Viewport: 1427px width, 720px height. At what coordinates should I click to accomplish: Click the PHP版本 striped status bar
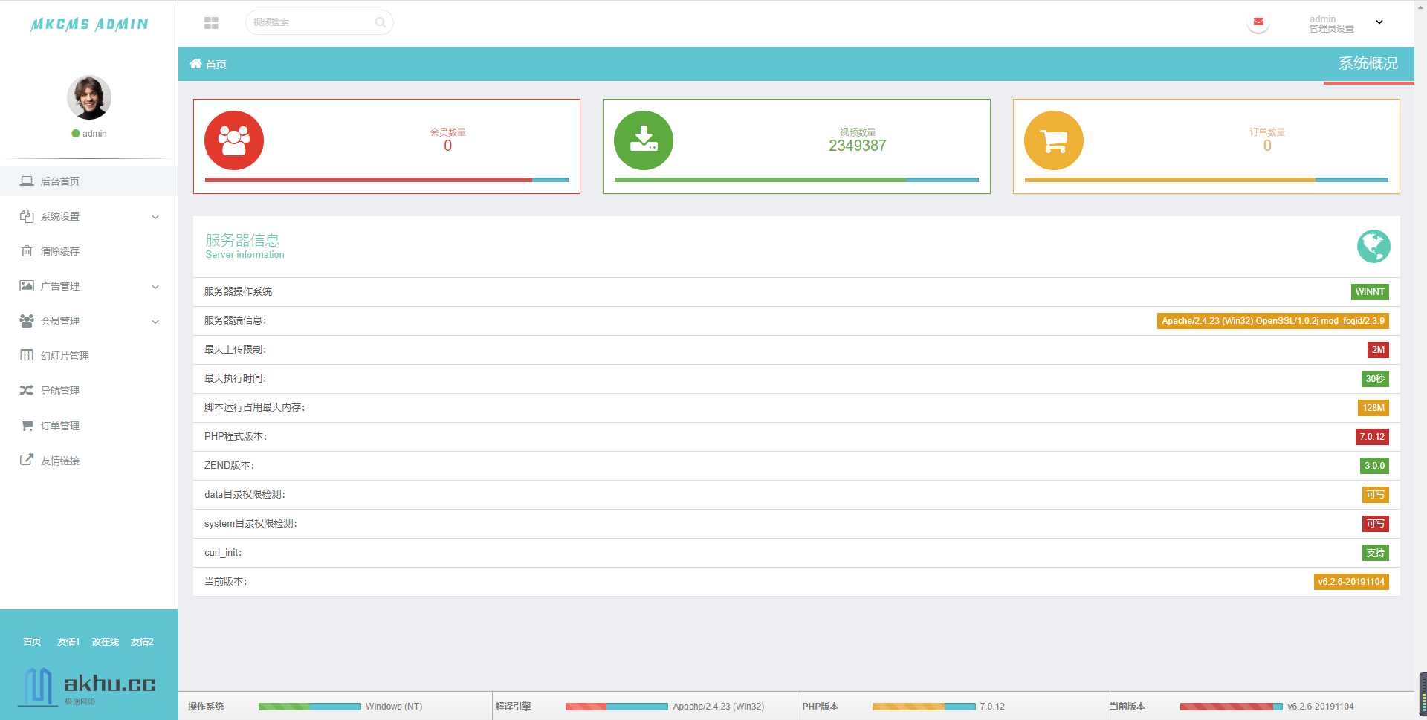pos(924,707)
